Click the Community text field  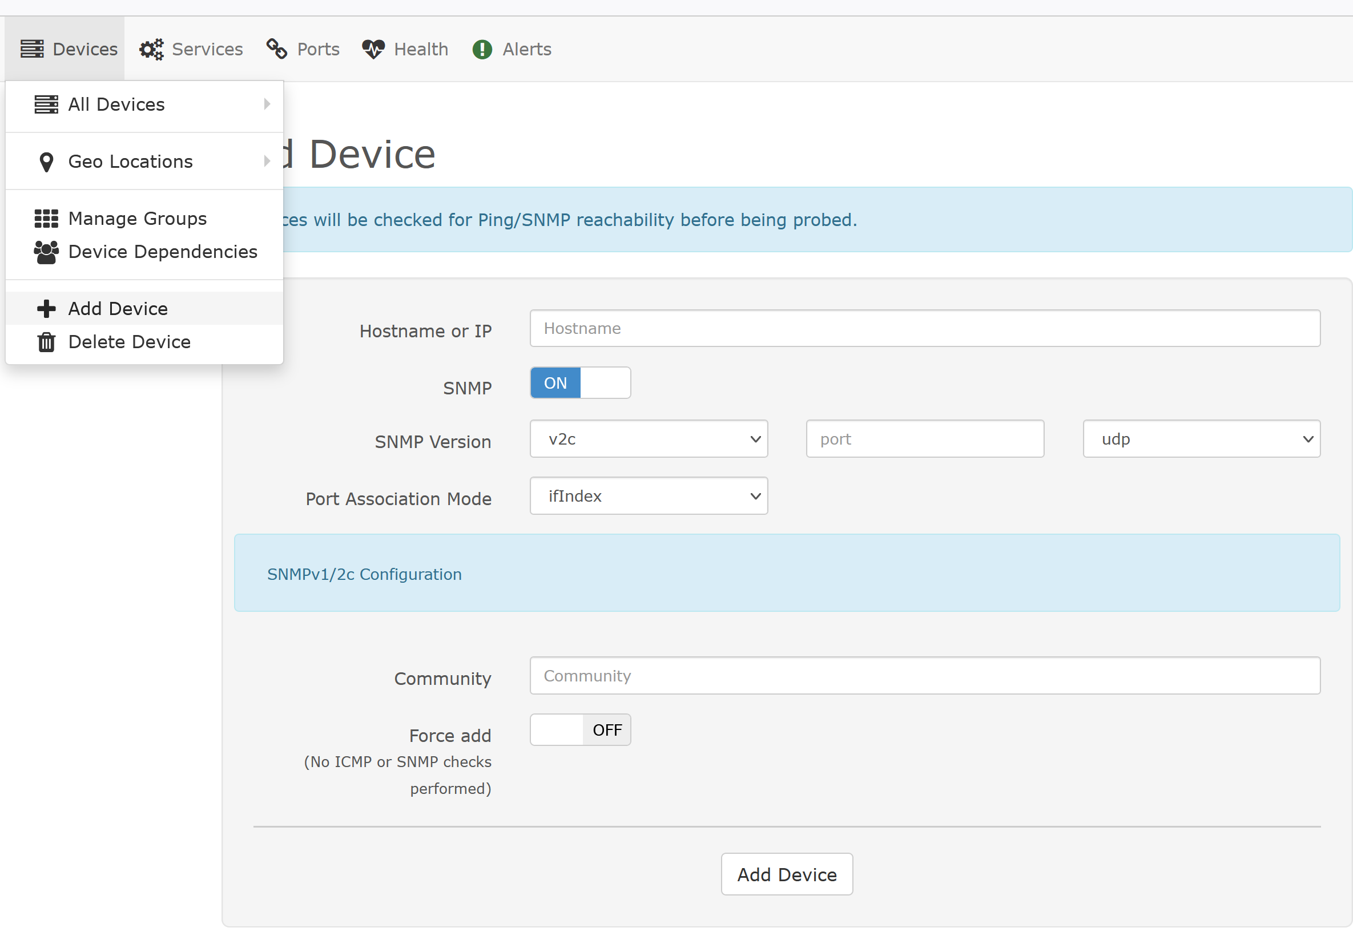click(x=924, y=676)
